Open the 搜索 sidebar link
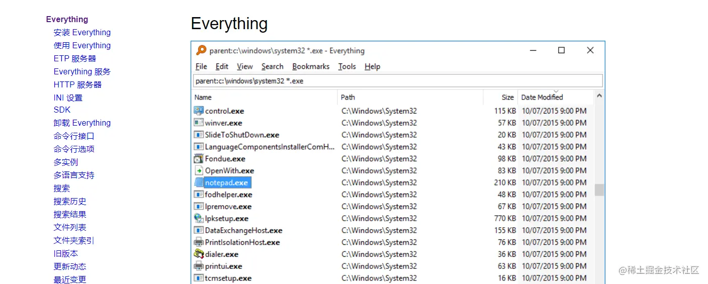708x284 pixels. tap(62, 188)
